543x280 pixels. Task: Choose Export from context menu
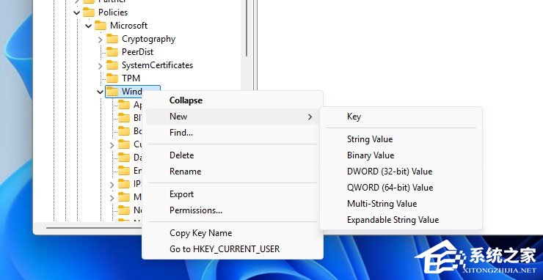[x=233, y=194]
